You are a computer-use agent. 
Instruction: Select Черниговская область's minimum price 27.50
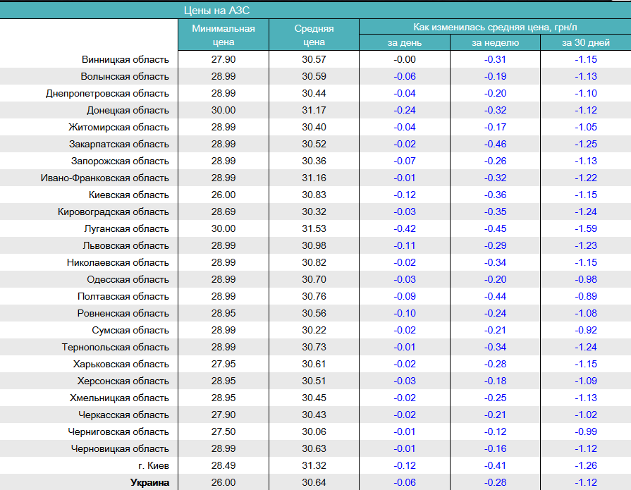223,431
